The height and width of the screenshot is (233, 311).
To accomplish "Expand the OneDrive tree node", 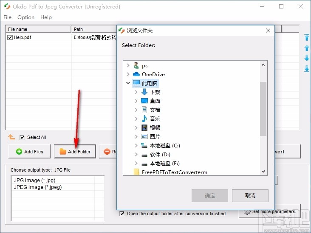I will 128,74.
